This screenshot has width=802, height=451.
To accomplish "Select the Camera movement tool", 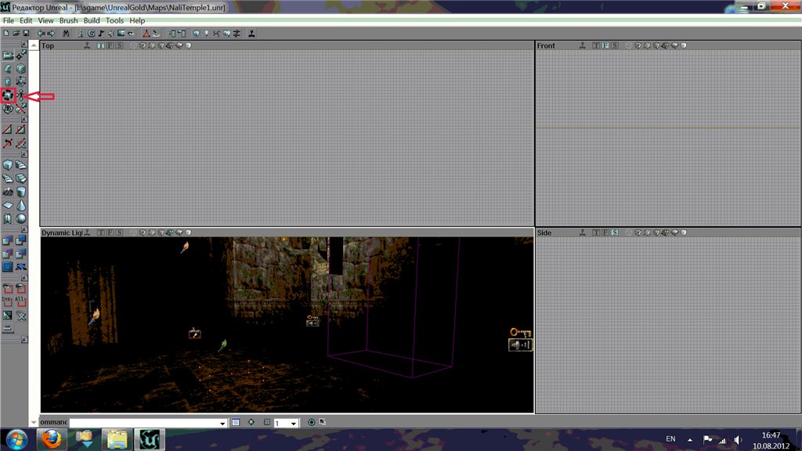I will pyautogui.click(x=8, y=56).
